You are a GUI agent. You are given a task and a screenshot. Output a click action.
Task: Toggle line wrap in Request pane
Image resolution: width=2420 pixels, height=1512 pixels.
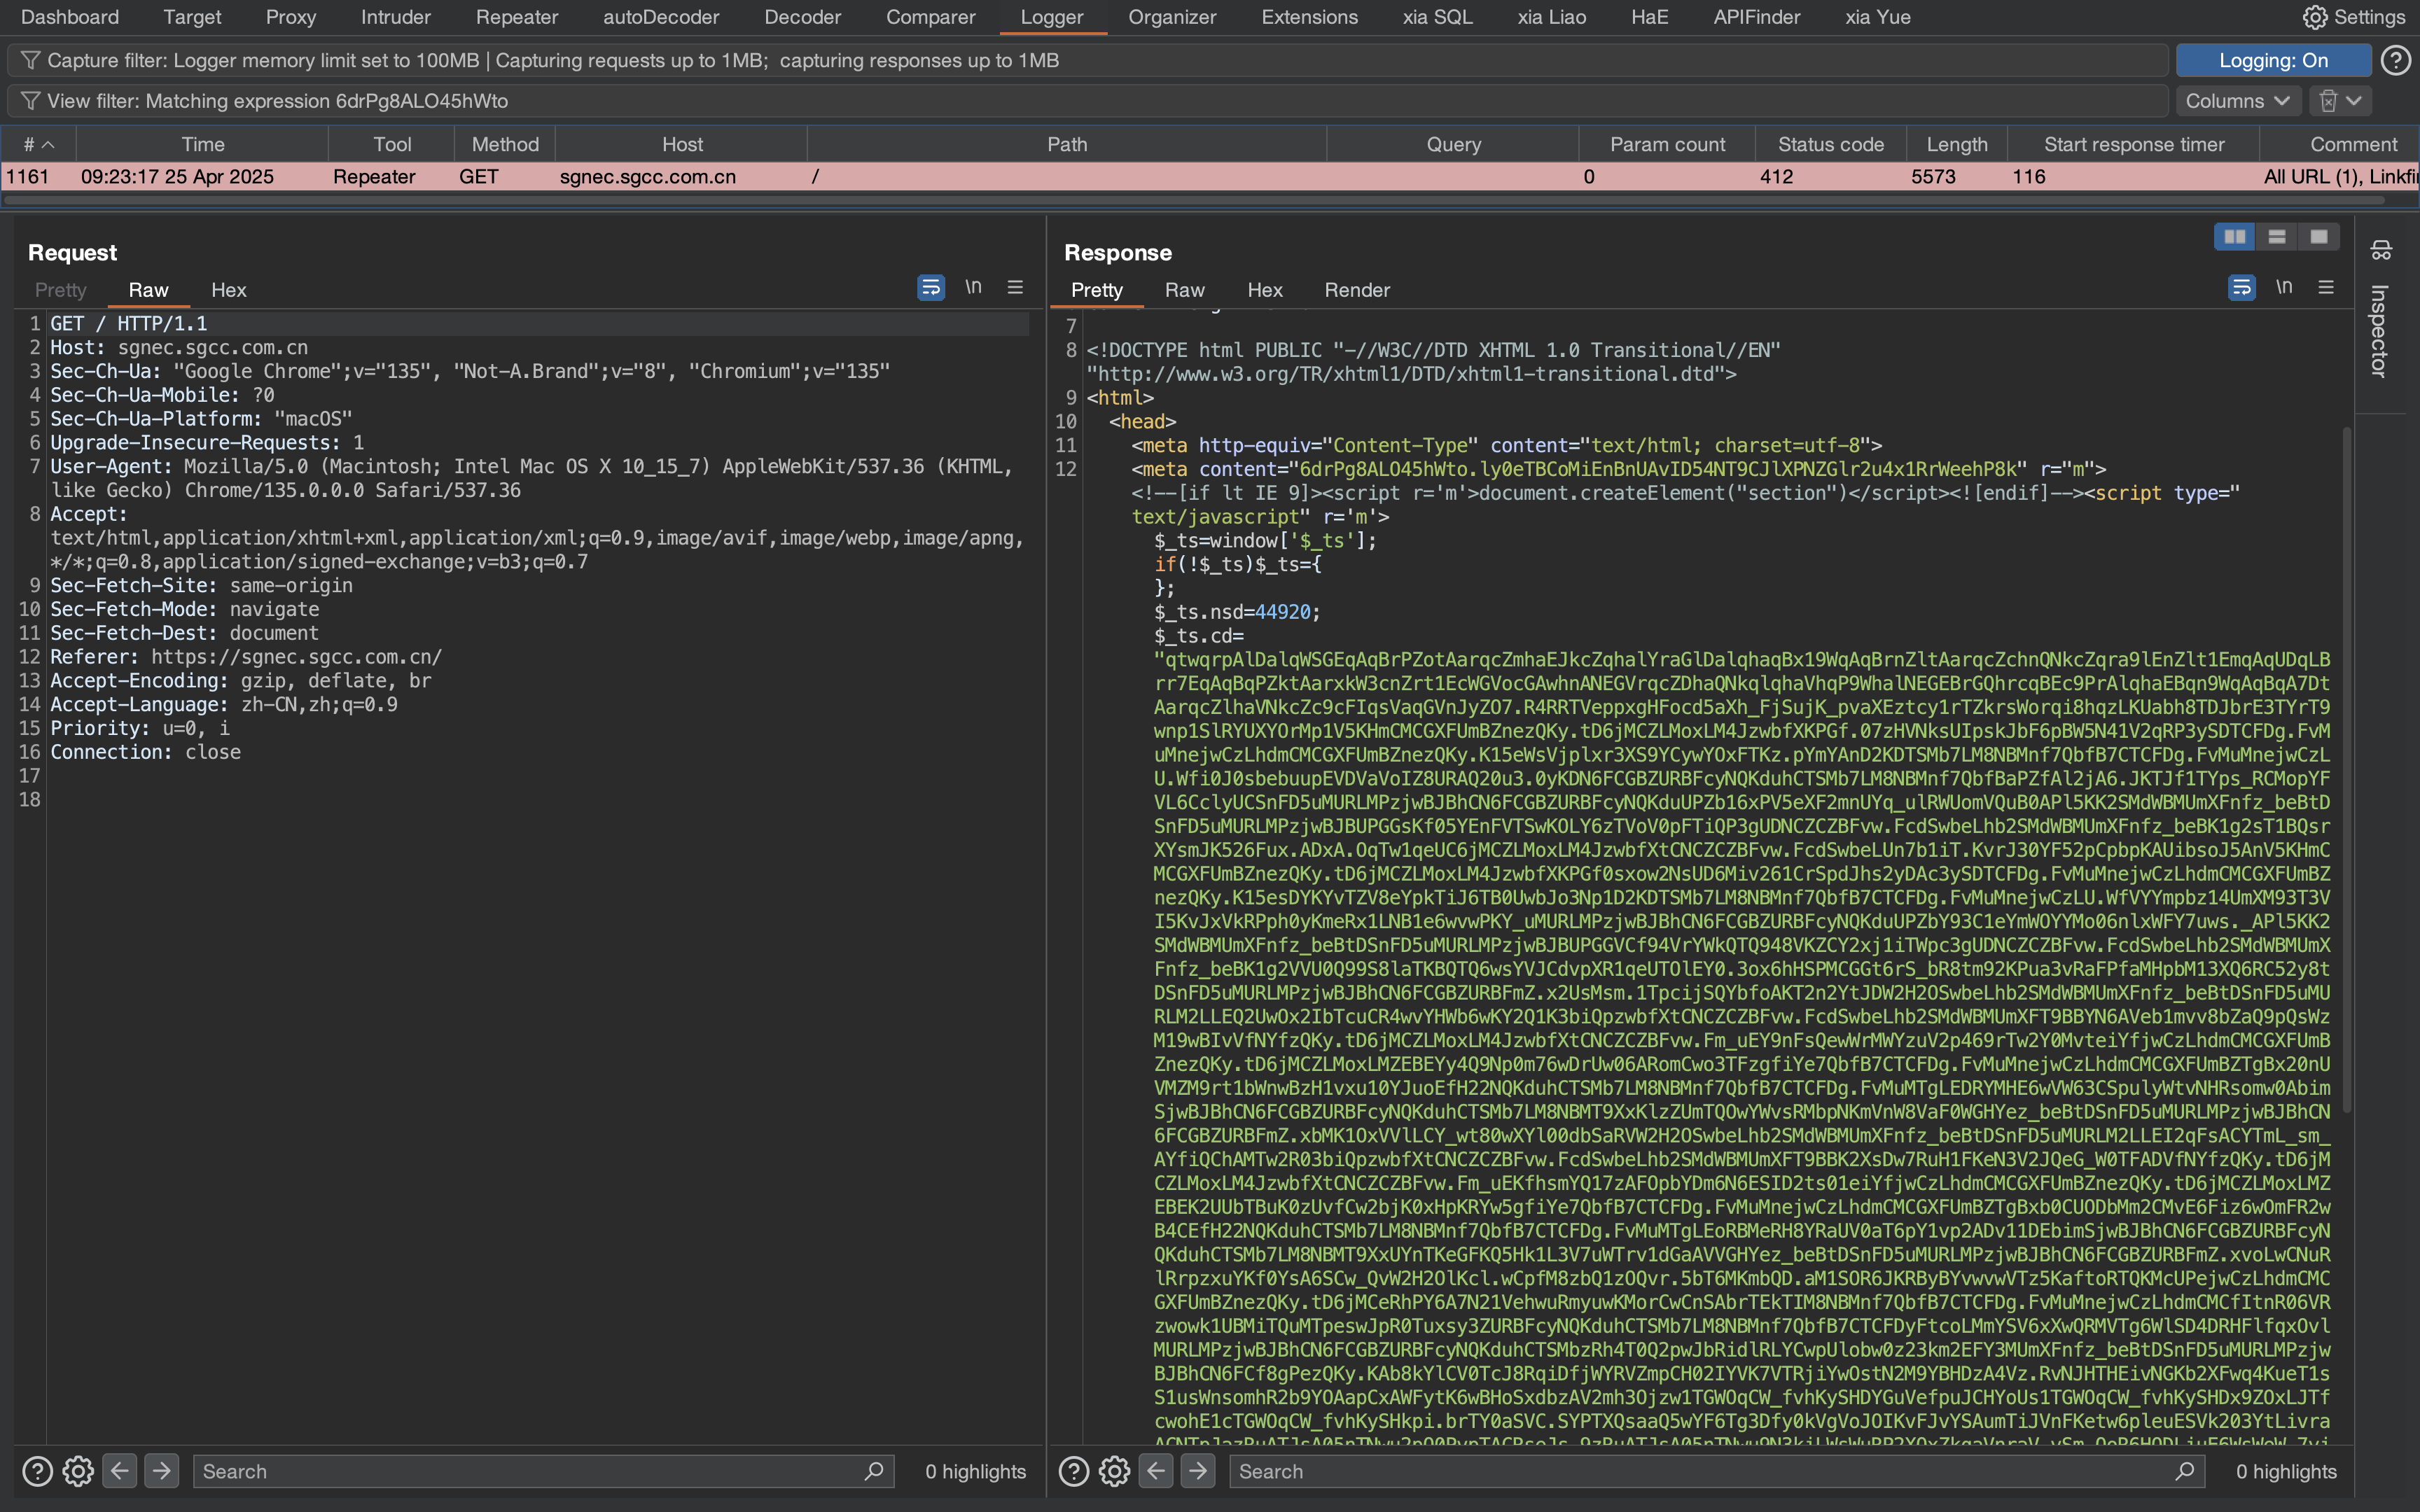point(930,288)
